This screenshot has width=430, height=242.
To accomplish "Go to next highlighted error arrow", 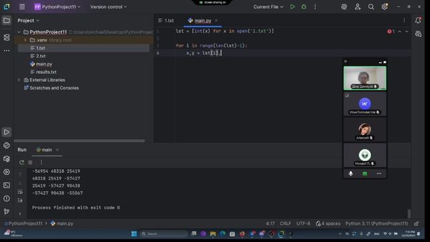I will pyautogui.click(x=406, y=32).
